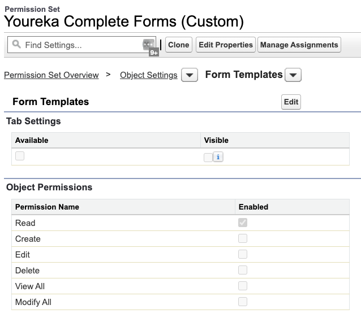This screenshot has height=318, width=361.
Task: Focus the Find Settings search field
Action: [81, 45]
